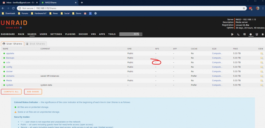Click the Prefer cache value for system
265x128 pixels.
pyautogui.click(x=194, y=85)
